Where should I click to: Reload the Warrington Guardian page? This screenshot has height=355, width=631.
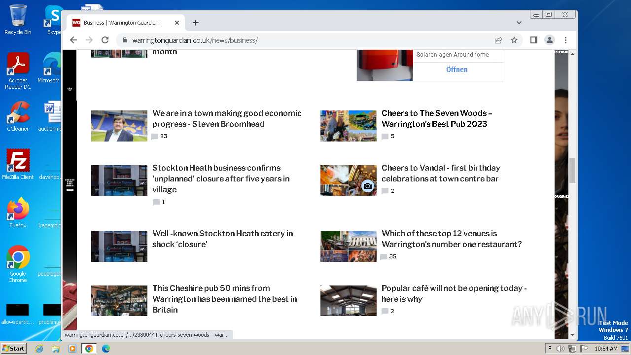point(105,40)
